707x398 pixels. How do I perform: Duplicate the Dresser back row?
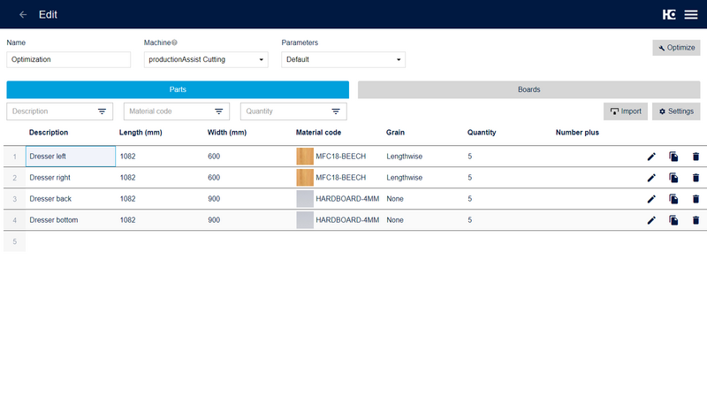pos(673,199)
